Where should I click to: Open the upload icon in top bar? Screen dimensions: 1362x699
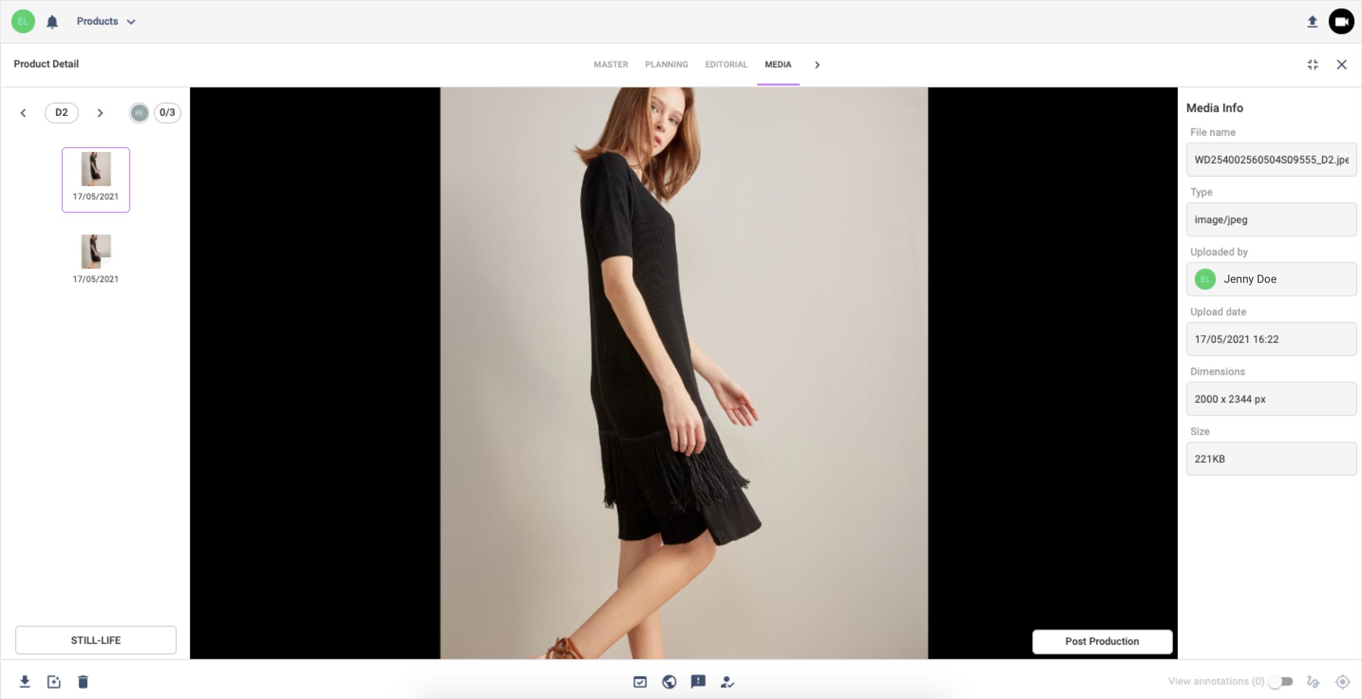(1313, 22)
